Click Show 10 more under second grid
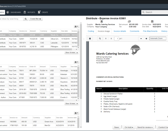The image size is (168, 131). [x=70, y=104]
